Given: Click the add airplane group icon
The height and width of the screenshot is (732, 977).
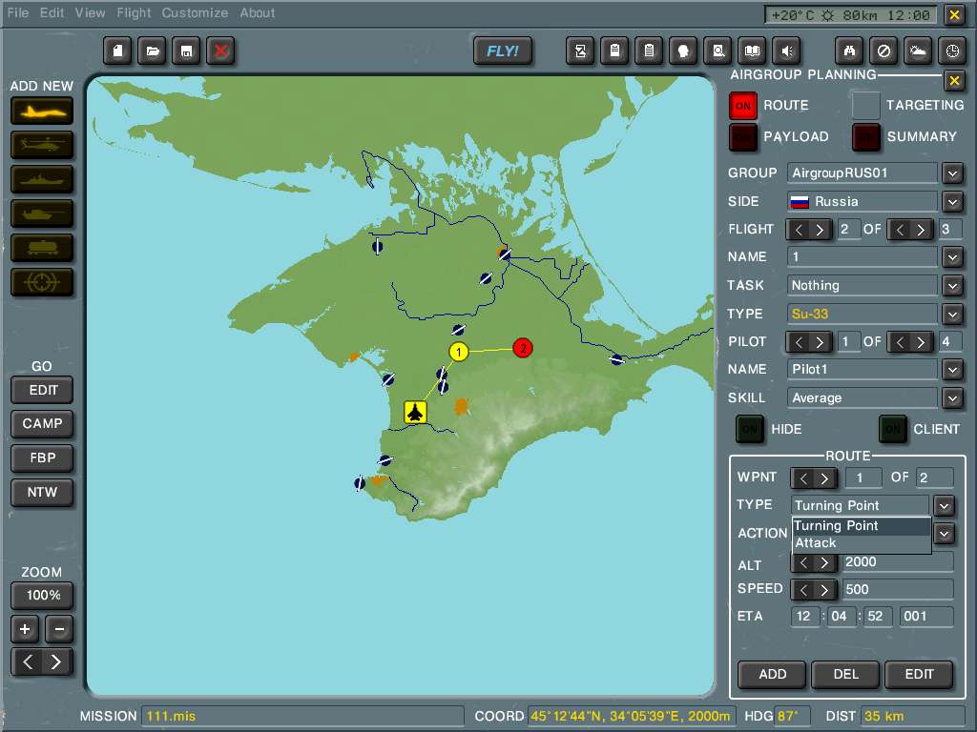Looking at the screenshot, I should click(x=42, y=111).
